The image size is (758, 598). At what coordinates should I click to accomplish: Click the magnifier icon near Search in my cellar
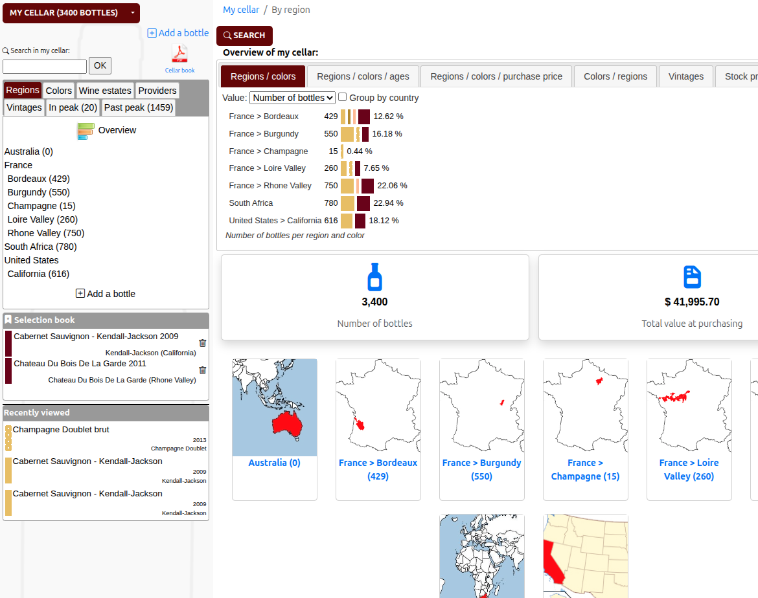pyautogui.click(x=5, y=50)
